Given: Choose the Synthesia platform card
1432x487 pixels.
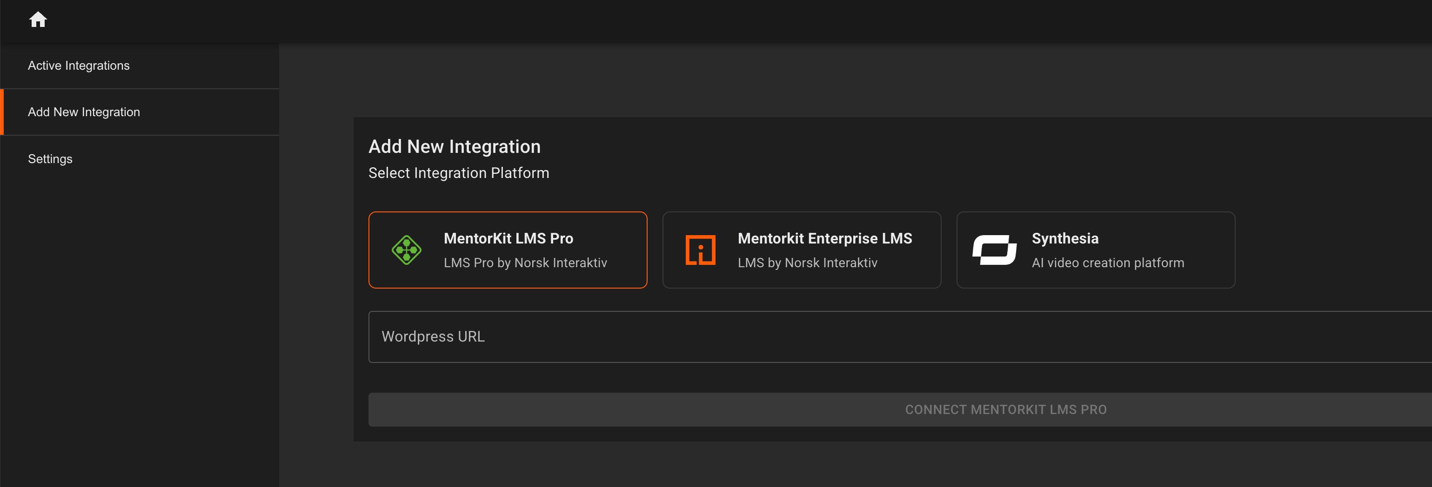Looking at the screenshot, I should coord(1096,250).
